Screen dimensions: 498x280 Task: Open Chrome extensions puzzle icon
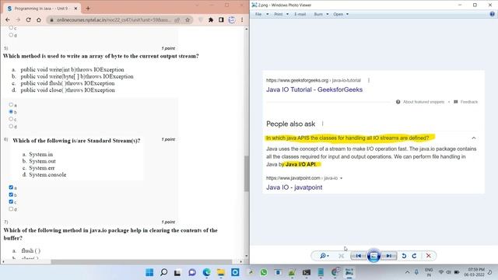[211, 19]
